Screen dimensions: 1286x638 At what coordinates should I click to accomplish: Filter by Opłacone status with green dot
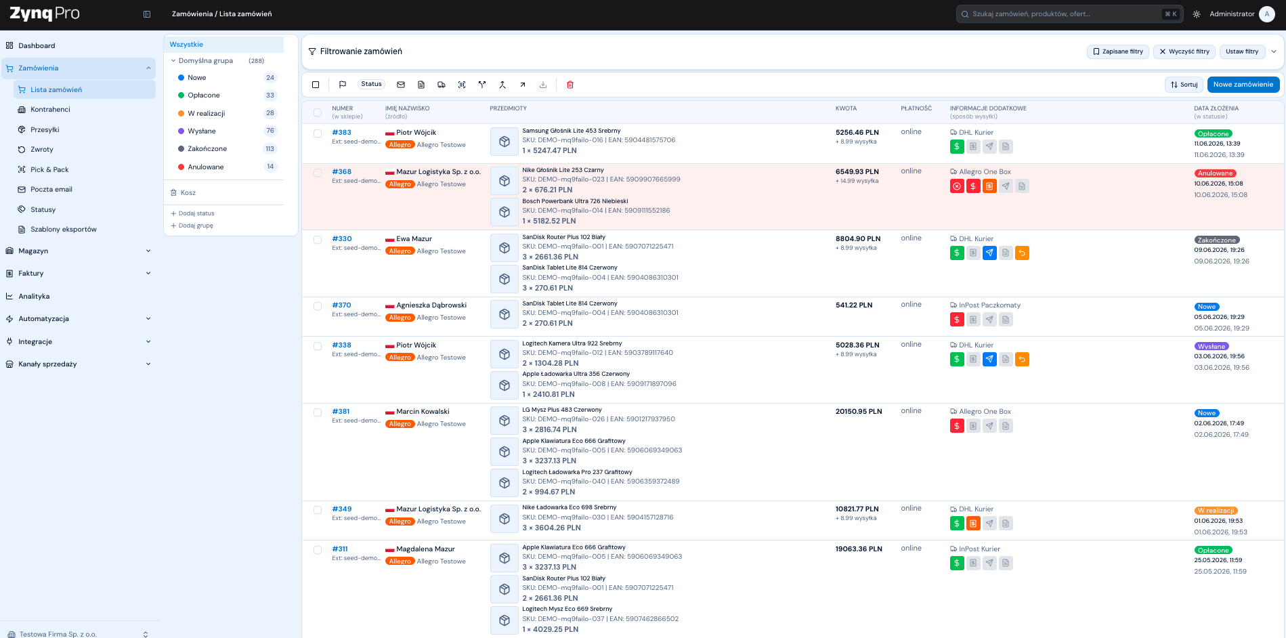point(227,95)
